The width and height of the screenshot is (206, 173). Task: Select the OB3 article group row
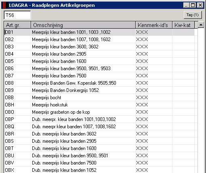(x=99, y=47)
